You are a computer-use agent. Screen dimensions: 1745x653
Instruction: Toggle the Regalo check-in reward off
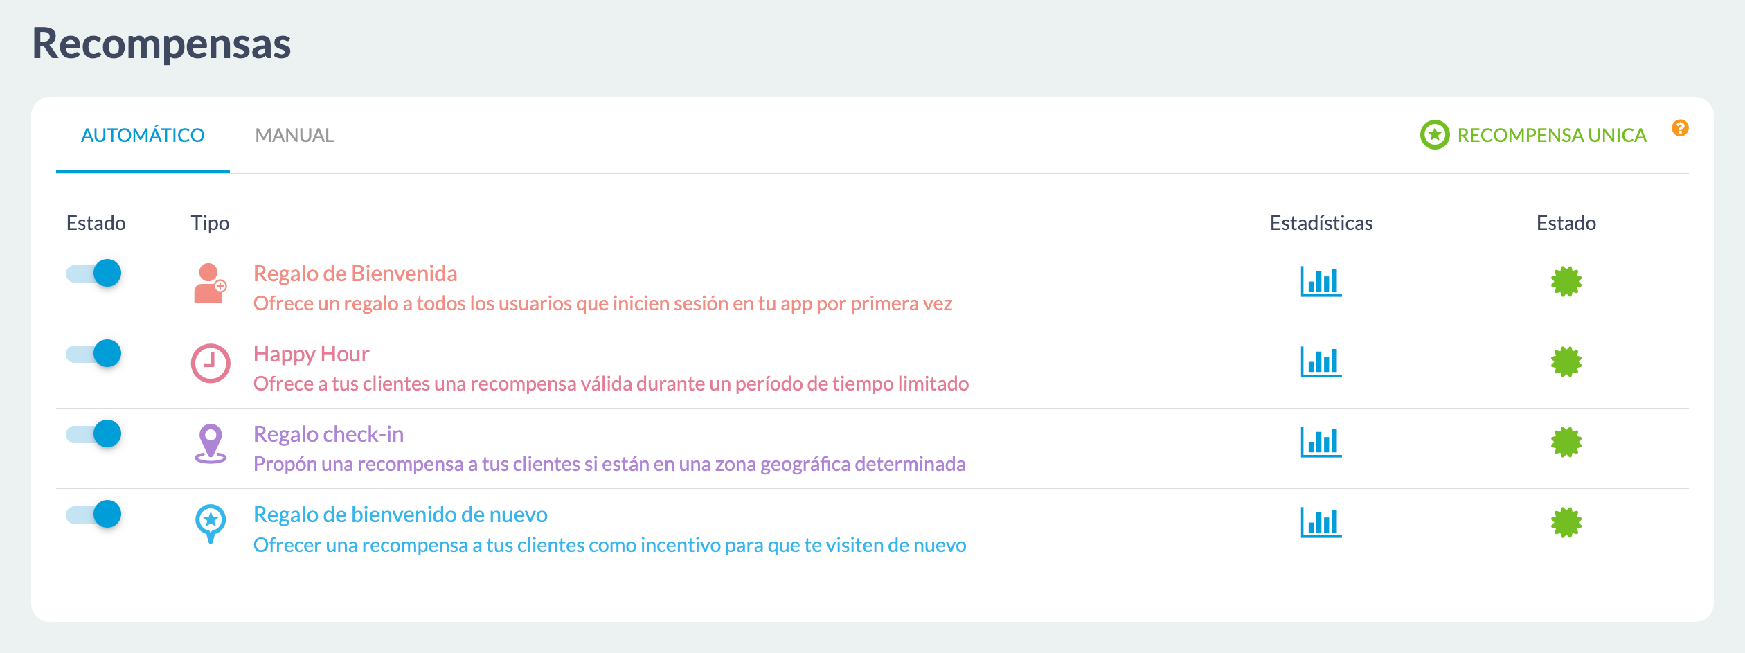click(x=94, y=434)
